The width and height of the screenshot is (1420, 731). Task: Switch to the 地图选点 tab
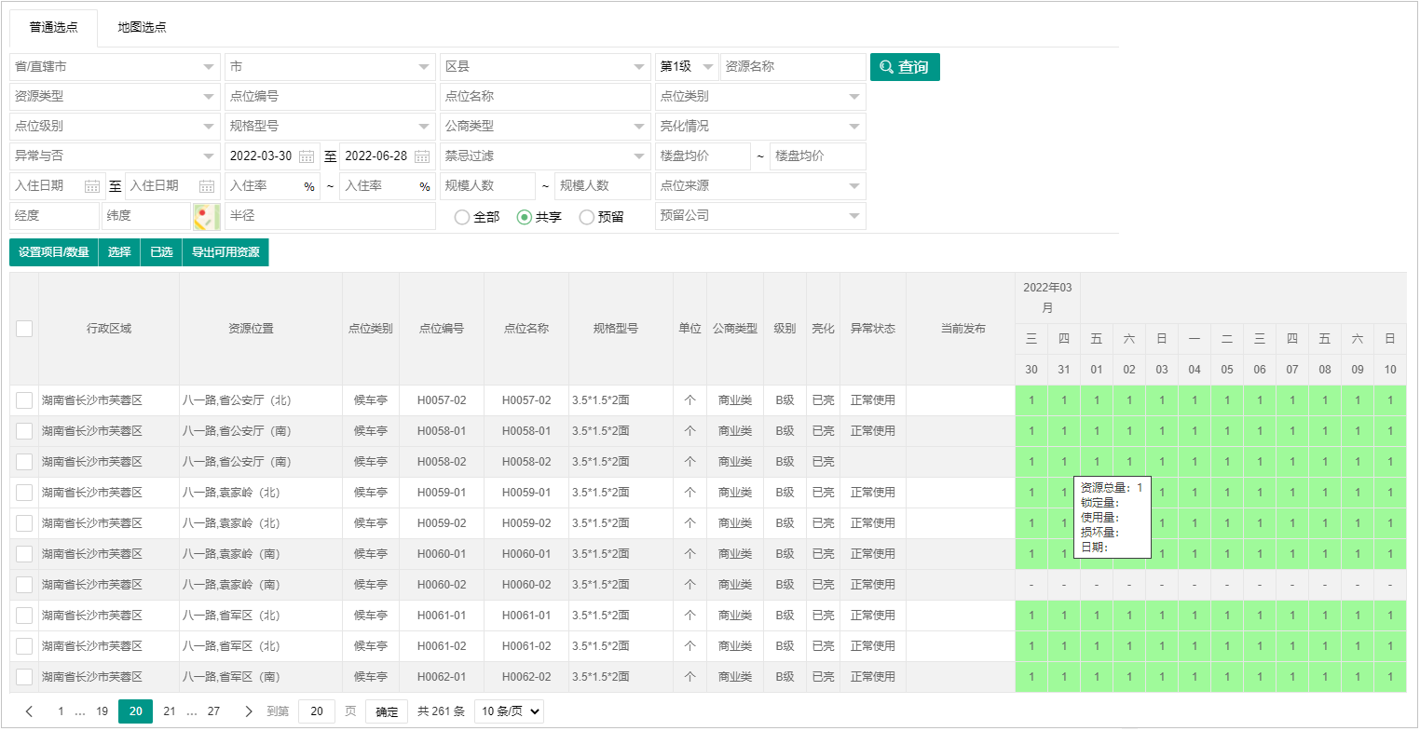click(x=142, y=28)
